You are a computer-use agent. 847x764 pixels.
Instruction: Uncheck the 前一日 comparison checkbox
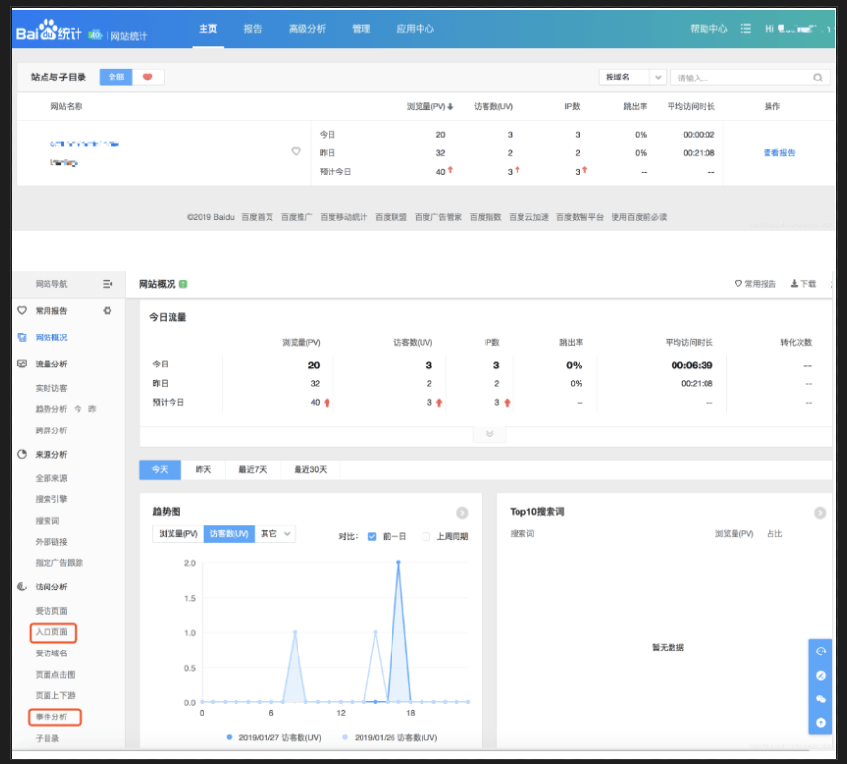(371, 536)
